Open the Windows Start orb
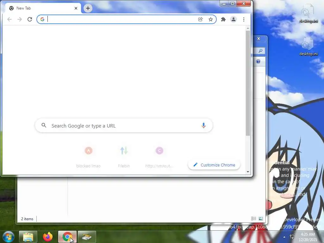 [x=8, y=237]
